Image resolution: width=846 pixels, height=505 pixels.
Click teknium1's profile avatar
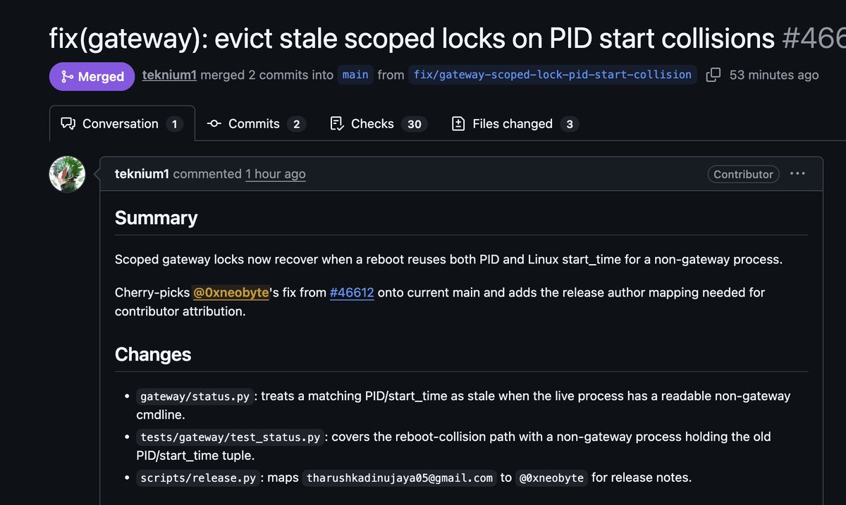[x=67, y=174]
